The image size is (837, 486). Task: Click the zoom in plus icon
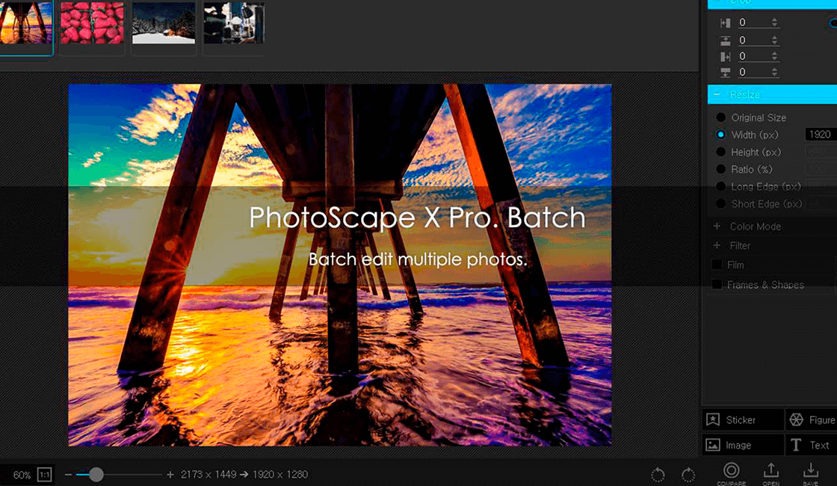(170, 474)
